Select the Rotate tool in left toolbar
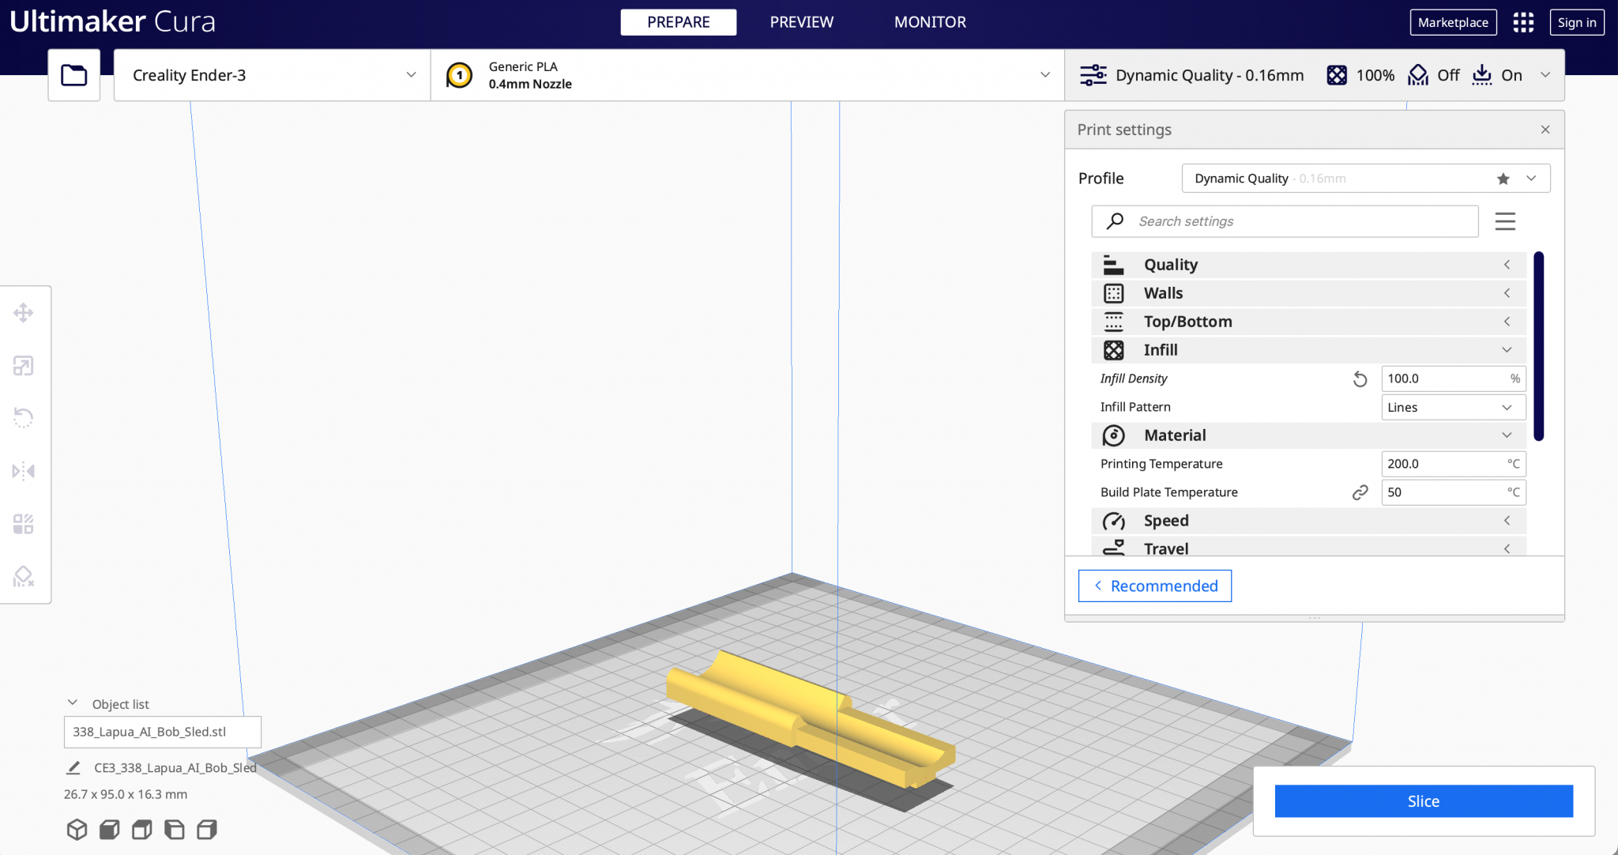The image size is (1618, 855). pyautogui.click(x=24, y=418)
